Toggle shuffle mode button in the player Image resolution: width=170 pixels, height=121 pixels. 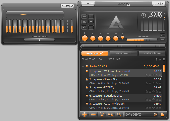[84, 22]
